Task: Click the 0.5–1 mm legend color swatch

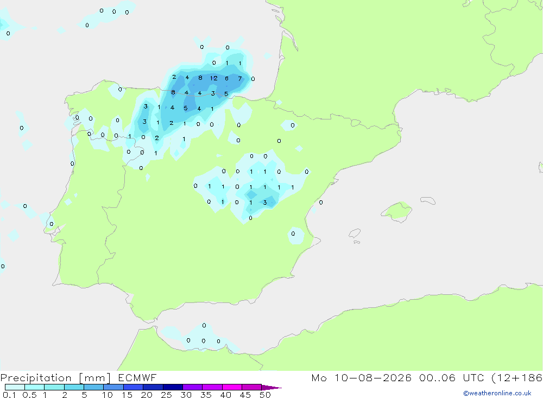Action: pos(34,387)
